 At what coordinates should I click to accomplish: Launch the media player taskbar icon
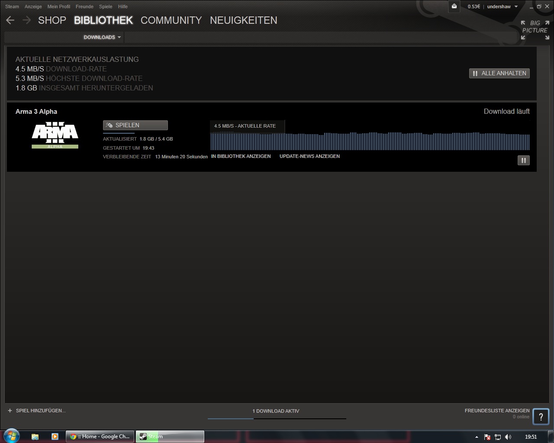click(x=55, y=437)
